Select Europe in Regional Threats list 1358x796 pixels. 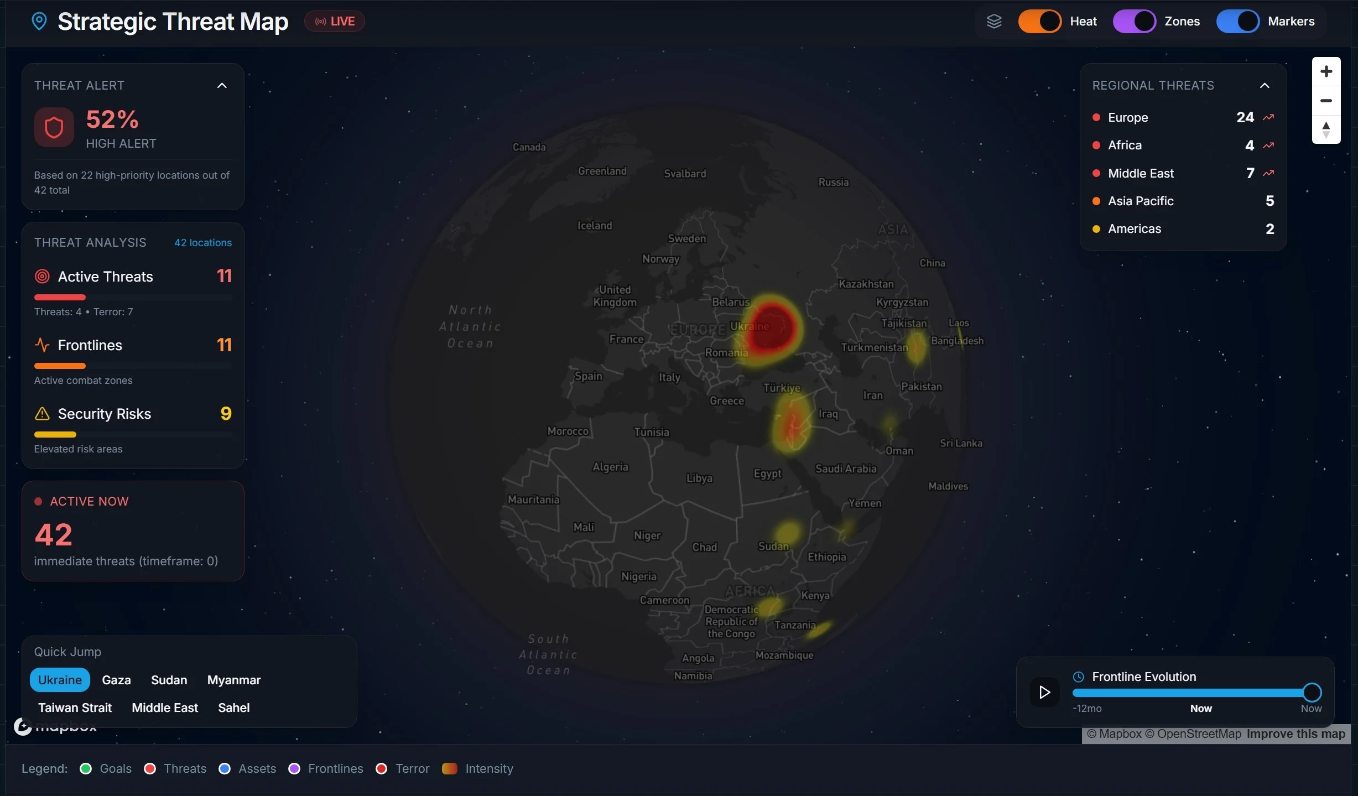[x=1128, y=117]
